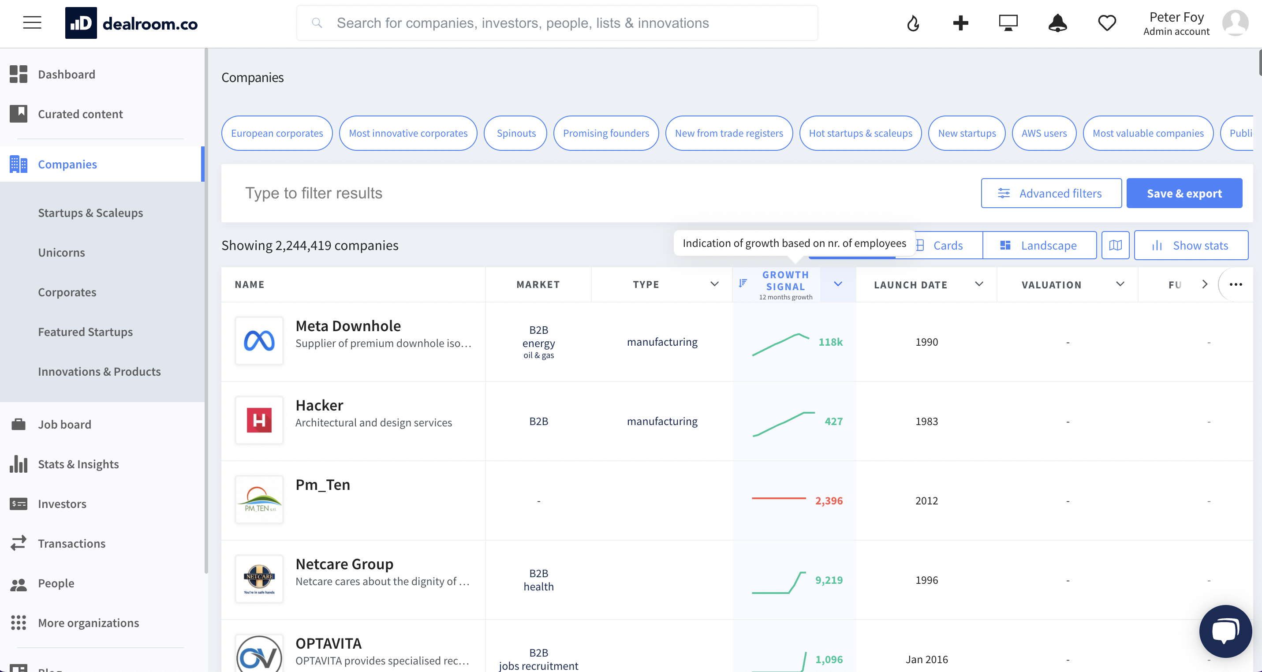Screen dimensions: 1262x672
Task: Open favorites using the heart icon
Action: 1107,22
